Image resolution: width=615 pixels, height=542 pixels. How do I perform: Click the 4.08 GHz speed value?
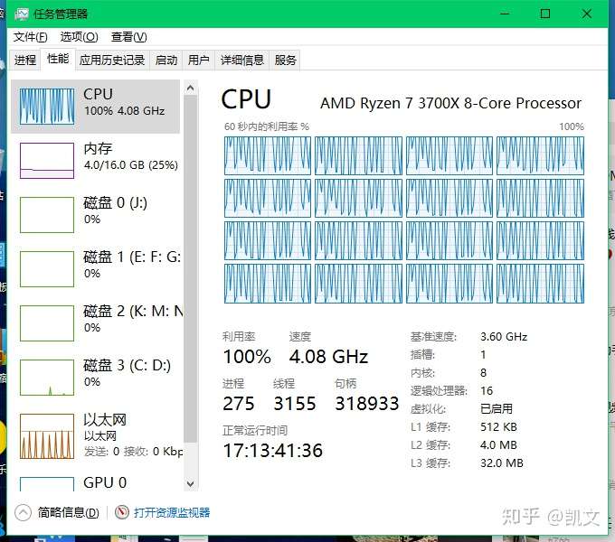tap(328, 357)
